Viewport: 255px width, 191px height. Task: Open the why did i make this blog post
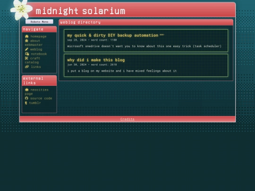point(96,60)
